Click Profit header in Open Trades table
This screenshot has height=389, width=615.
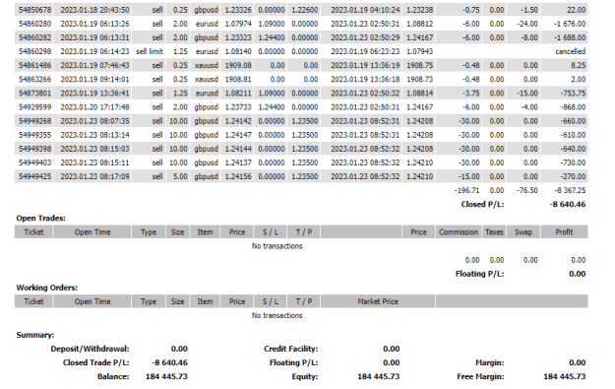[x=564, y=232]
